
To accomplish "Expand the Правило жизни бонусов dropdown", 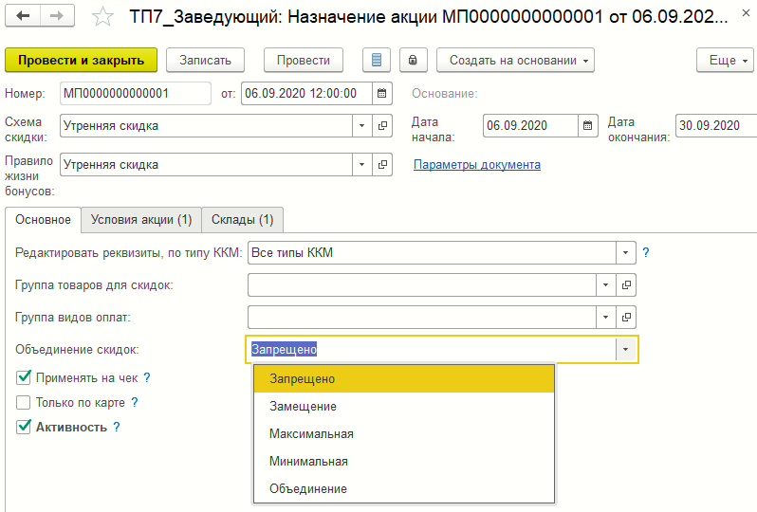I will click(x=362, y=164).
